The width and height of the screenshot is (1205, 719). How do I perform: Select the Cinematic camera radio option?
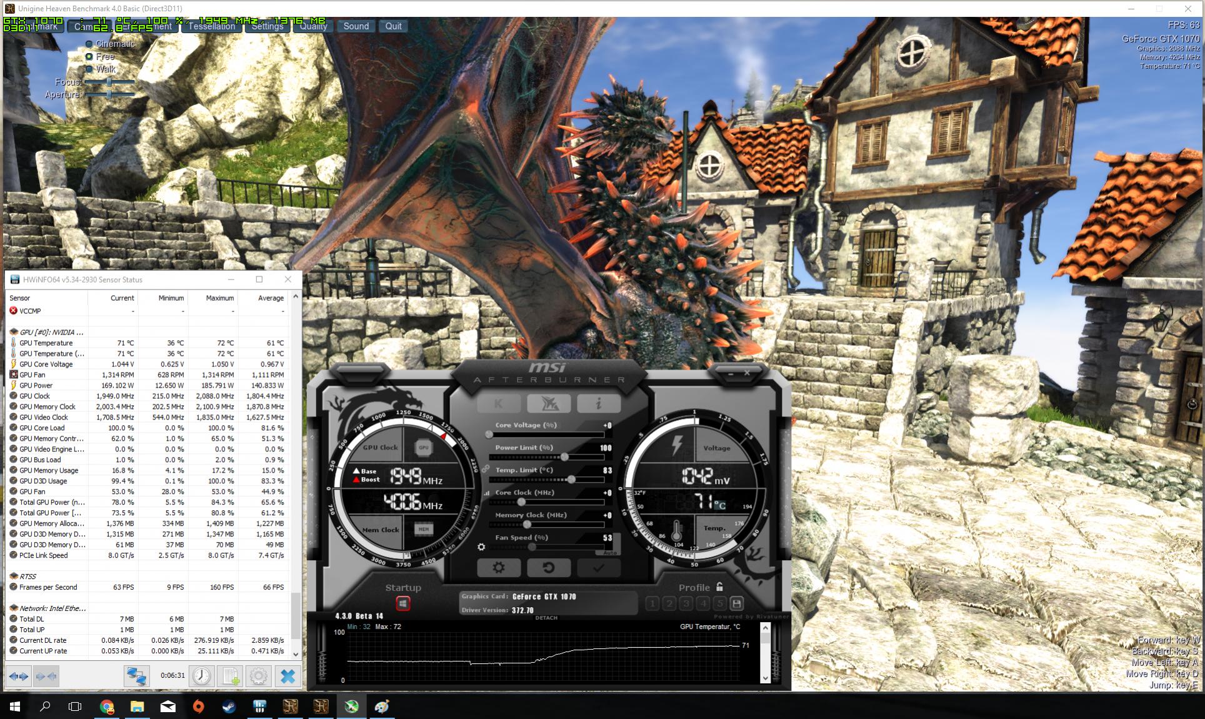coord(89,44)
